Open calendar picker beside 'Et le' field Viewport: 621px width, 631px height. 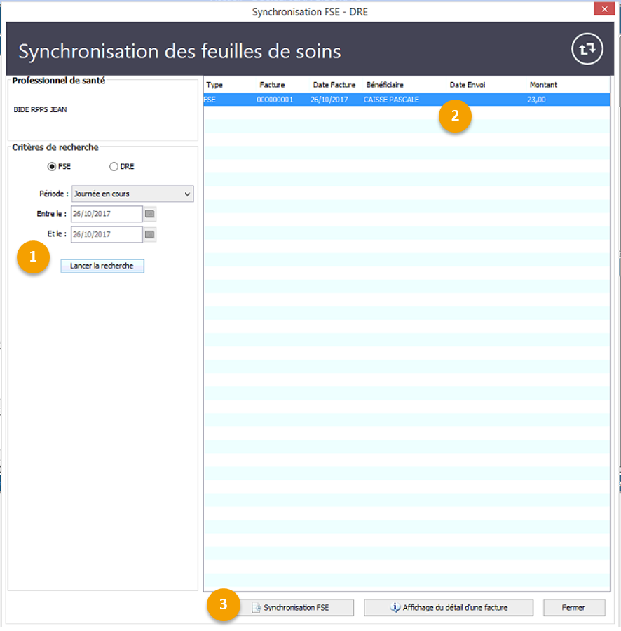coord(150,234)
